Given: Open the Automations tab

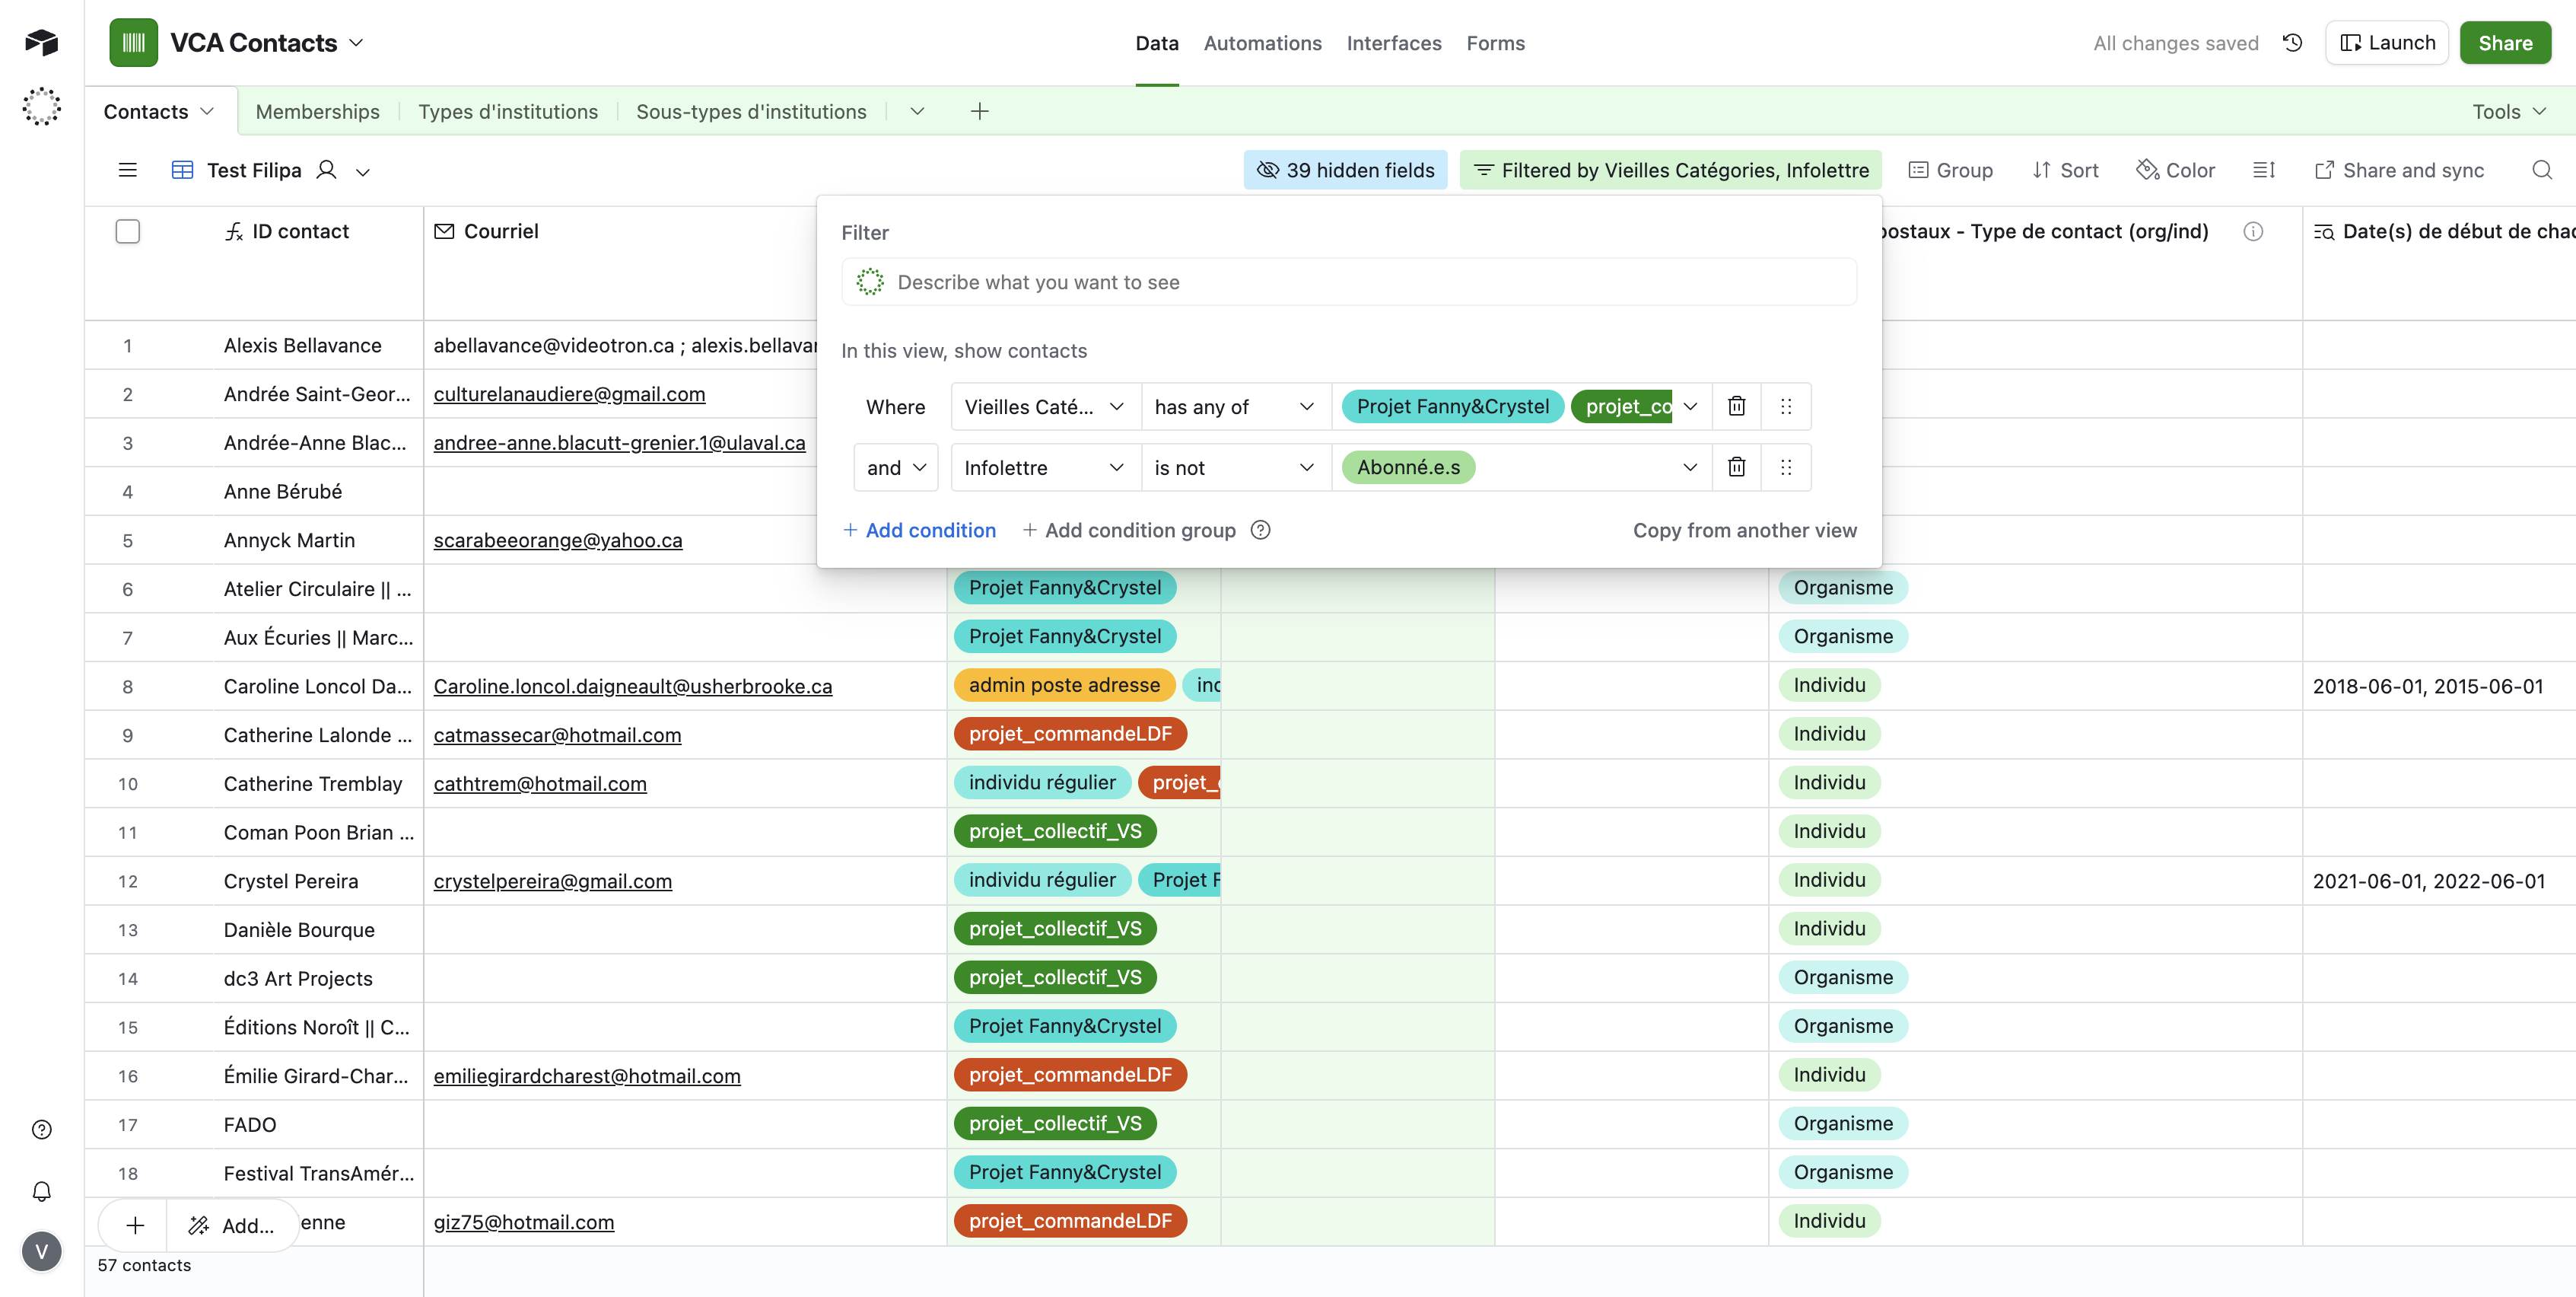Looking at the screenshot, I should click(x=1262, y=43).
